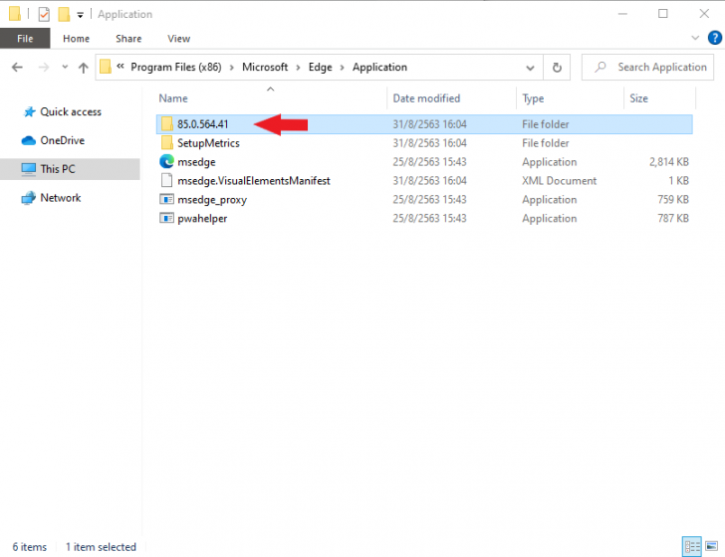Expand the ribbon with the chevron

(695, 38)
